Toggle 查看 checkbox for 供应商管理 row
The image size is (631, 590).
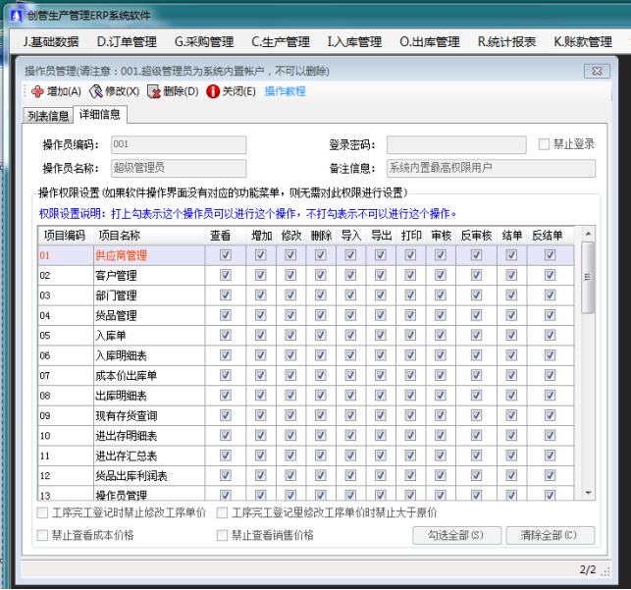pyautogui.click(x=226, y=255)
